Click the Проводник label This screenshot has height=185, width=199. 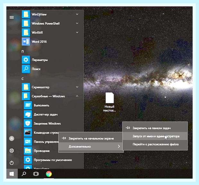(42, 151)
